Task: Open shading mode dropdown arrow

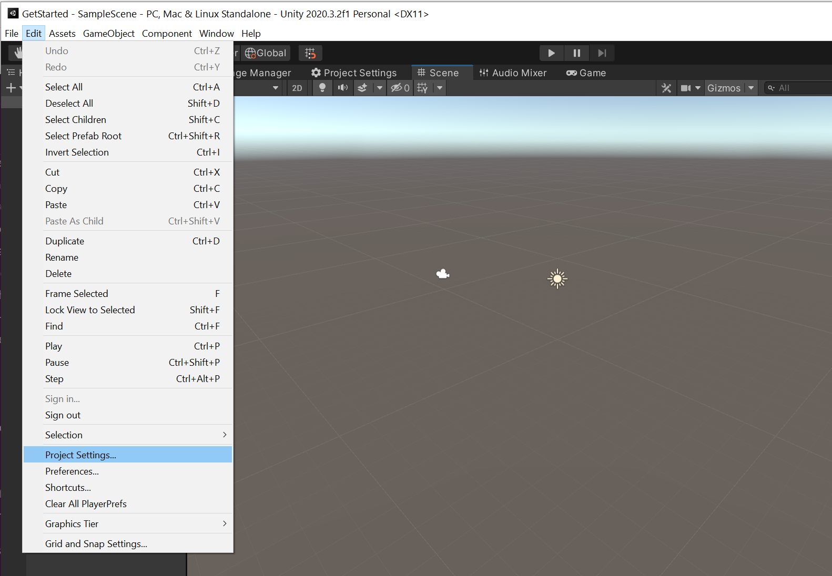Action: click(275, 88)
